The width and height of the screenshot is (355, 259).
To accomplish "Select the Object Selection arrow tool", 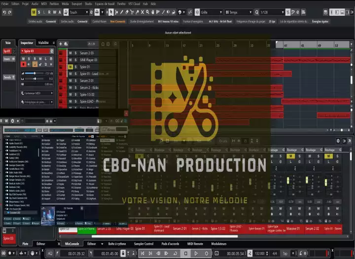I will (x=111, y=12).
